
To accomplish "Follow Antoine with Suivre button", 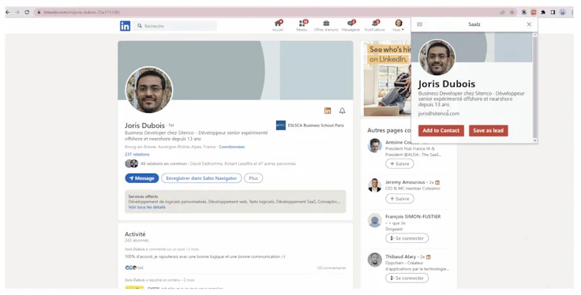I will [x=399, y=163].
